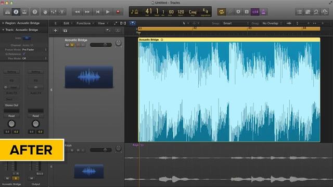
Task: Open the Editors scissors icon
Action: coord(62,12)
